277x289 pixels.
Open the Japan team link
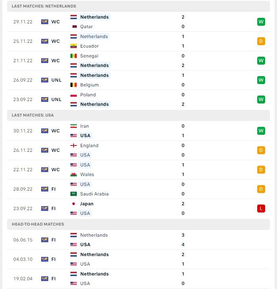coord(87,204)
